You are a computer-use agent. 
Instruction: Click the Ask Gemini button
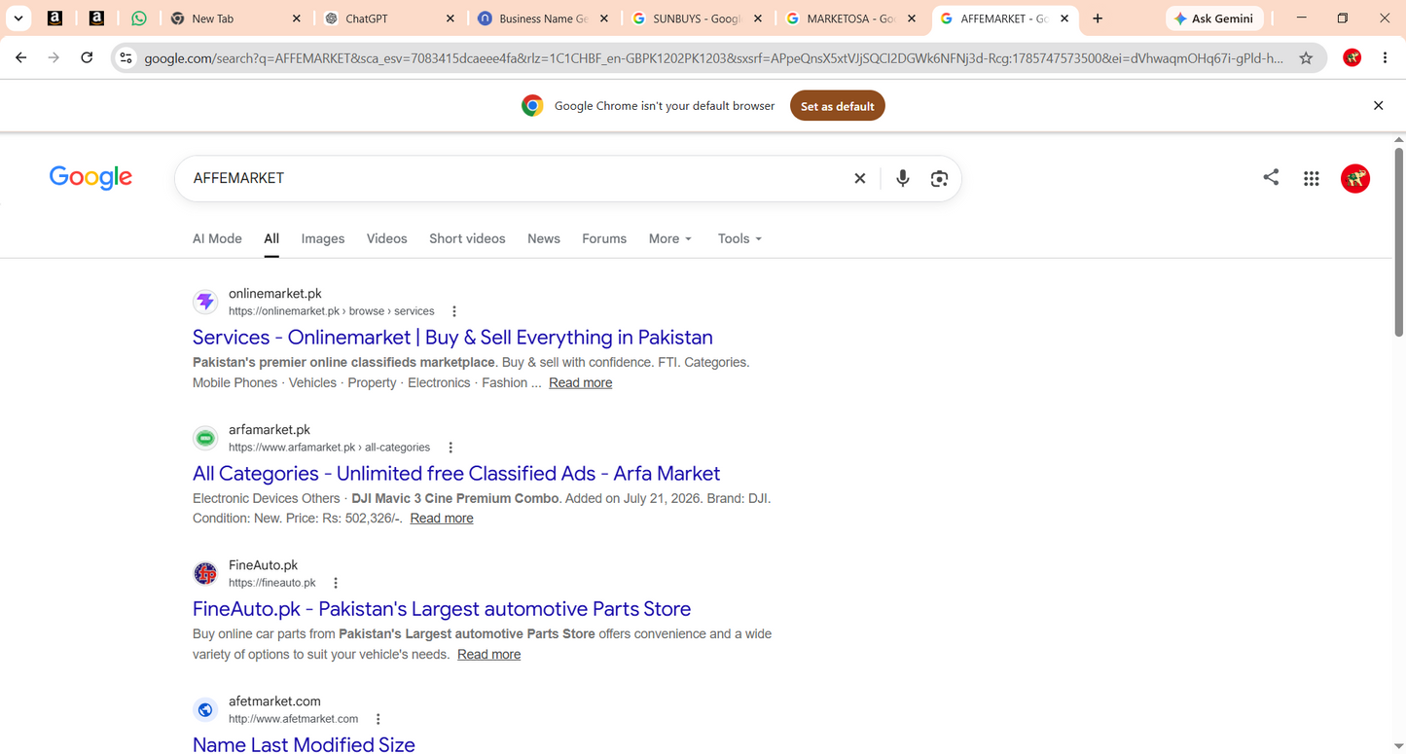point(1213,18)
